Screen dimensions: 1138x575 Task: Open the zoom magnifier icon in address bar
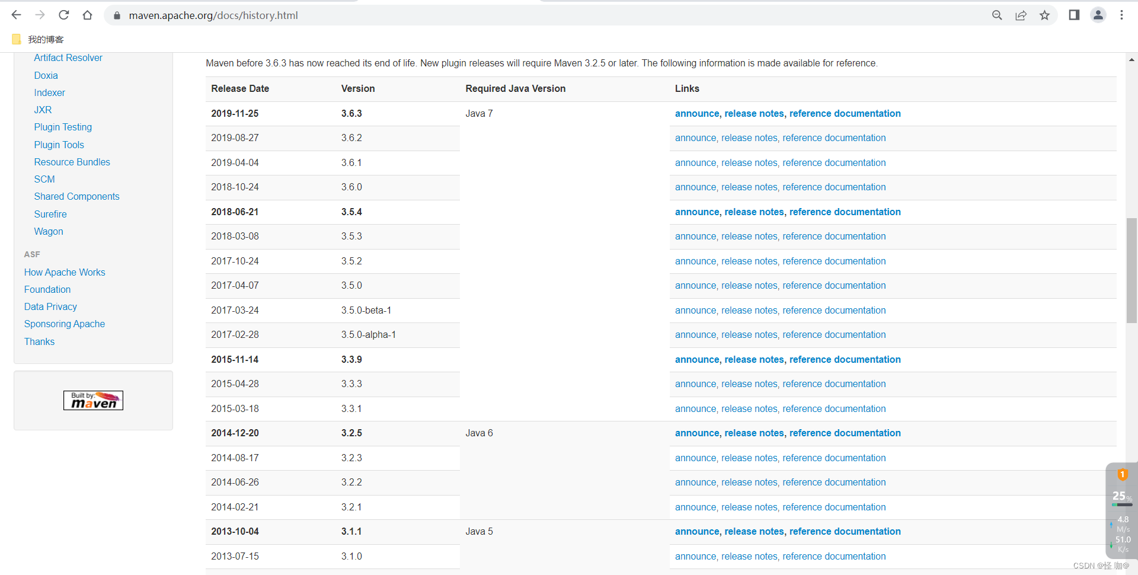[x=997, y=15]
